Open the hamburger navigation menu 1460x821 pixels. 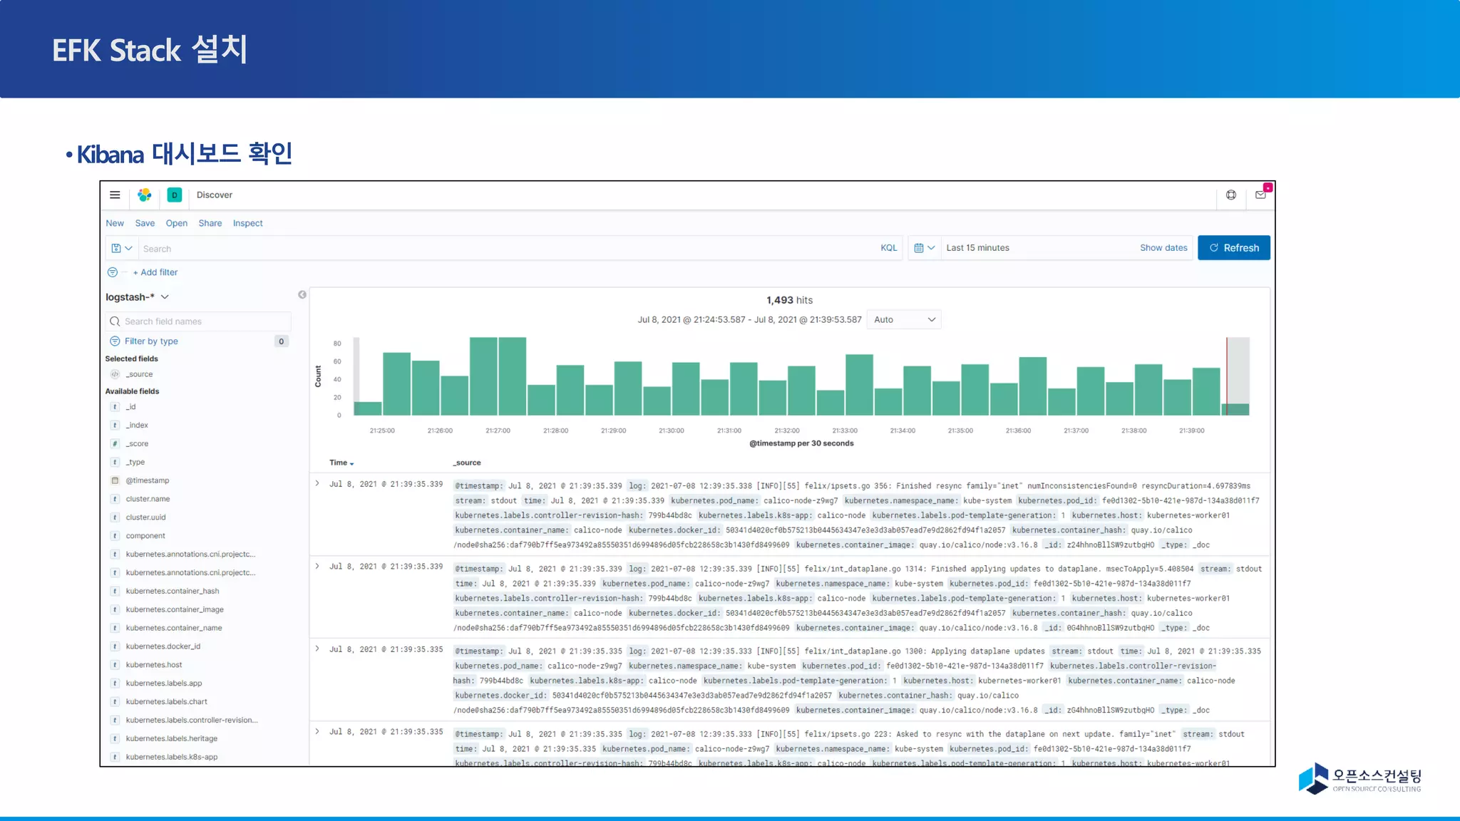tap(115, 195)
